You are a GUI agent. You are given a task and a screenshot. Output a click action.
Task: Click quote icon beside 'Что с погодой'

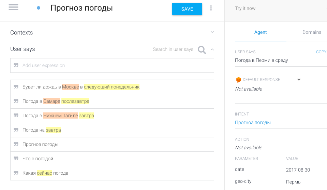[16, 159]
